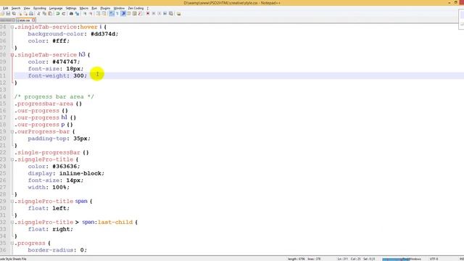The width and height of the screenshot is (464, 261).
Task: Open the Language menu
Action: (56, 8)
